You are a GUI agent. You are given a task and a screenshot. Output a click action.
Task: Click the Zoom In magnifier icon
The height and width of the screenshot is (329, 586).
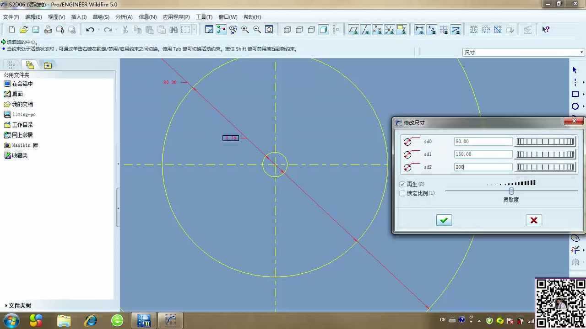pos(245,30)
